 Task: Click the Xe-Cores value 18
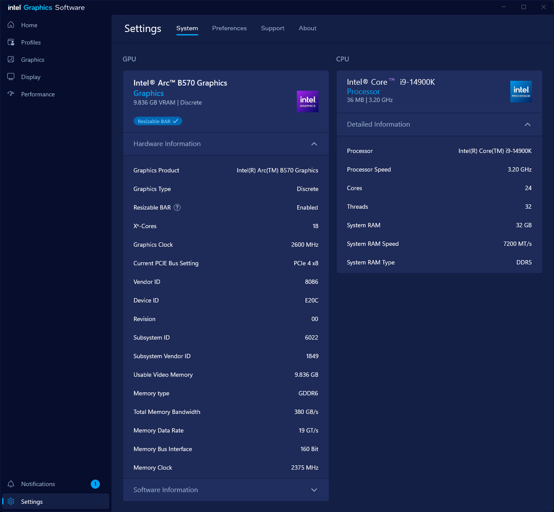315,226
